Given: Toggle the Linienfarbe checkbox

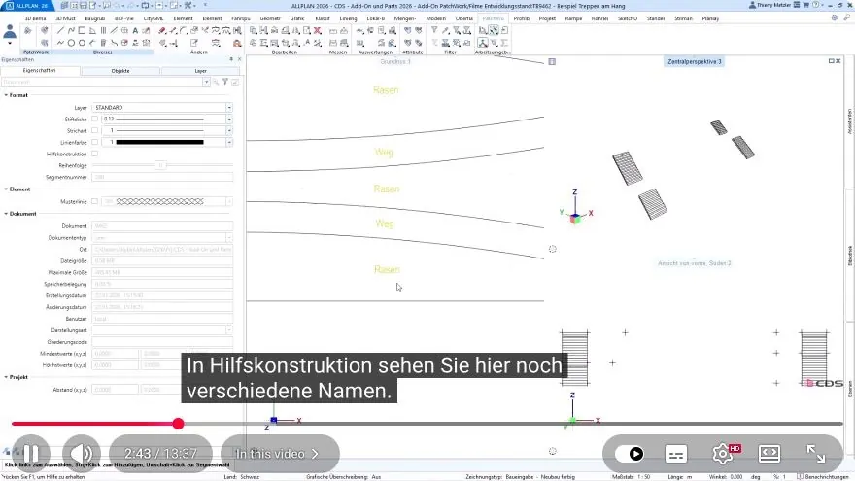Looking at the screenshot, I should click(x=95, y=142).
